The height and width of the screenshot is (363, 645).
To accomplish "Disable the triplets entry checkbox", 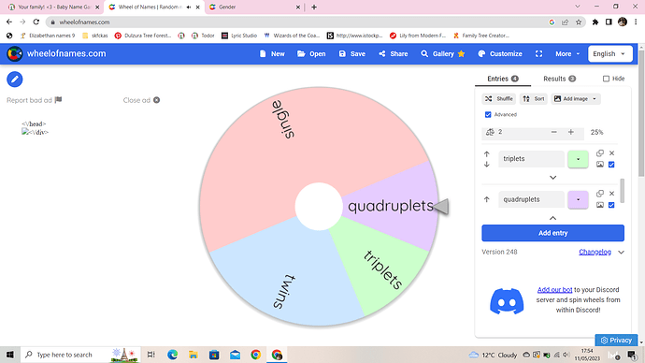I will [x=611, y=165].
